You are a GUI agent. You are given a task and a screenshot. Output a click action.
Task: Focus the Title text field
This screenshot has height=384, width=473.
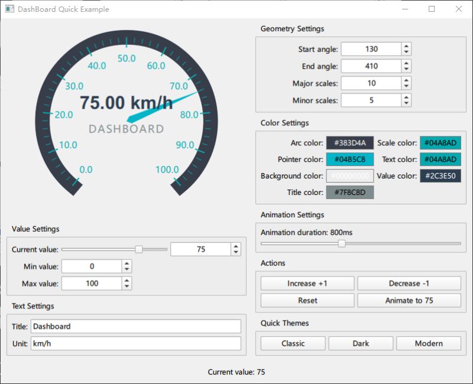point(136,327)
